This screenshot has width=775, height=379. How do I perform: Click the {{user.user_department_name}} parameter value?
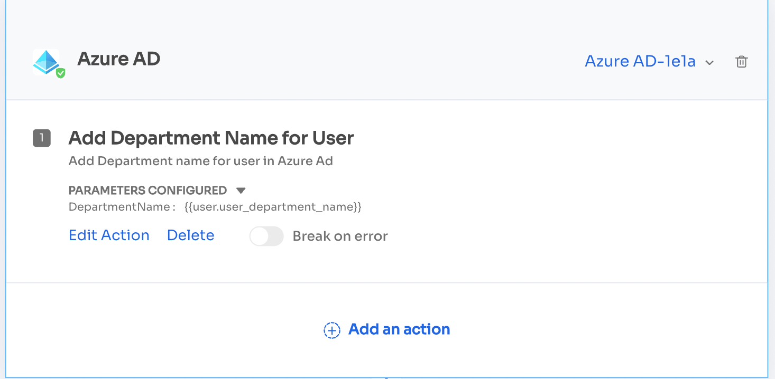273,207
